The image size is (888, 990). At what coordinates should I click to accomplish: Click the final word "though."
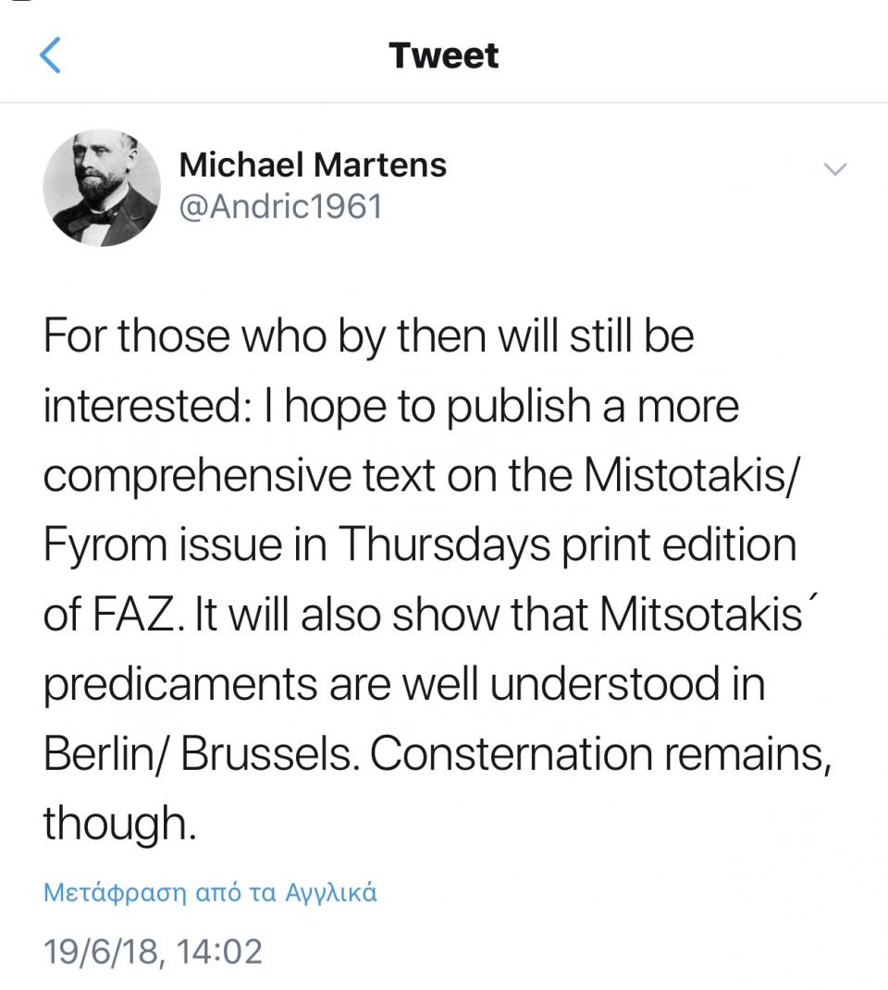119,824
